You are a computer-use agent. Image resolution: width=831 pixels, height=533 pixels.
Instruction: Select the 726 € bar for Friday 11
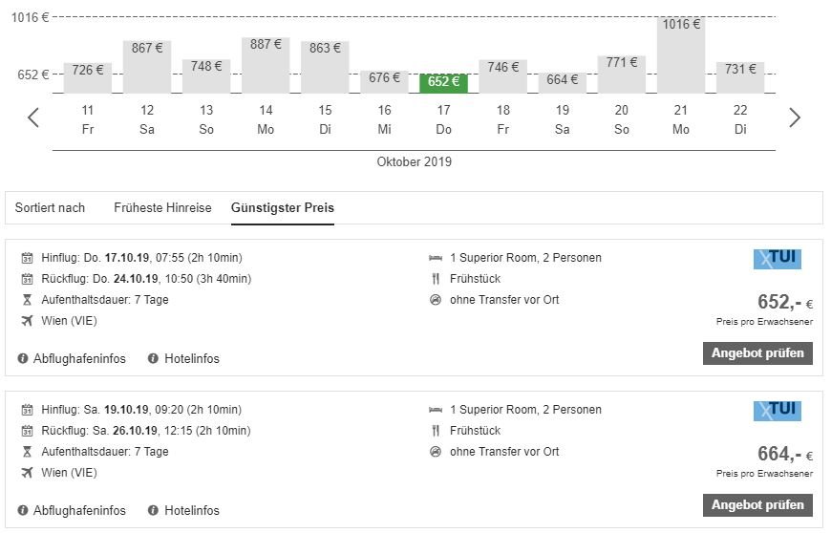click(88, 78)
